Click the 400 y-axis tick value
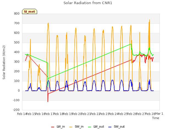The image size is (176, 132). coord(17,52)
